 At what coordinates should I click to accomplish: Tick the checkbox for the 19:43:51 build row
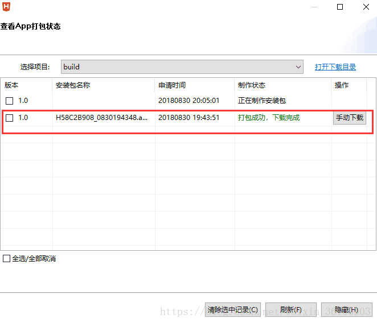(9, 118)
